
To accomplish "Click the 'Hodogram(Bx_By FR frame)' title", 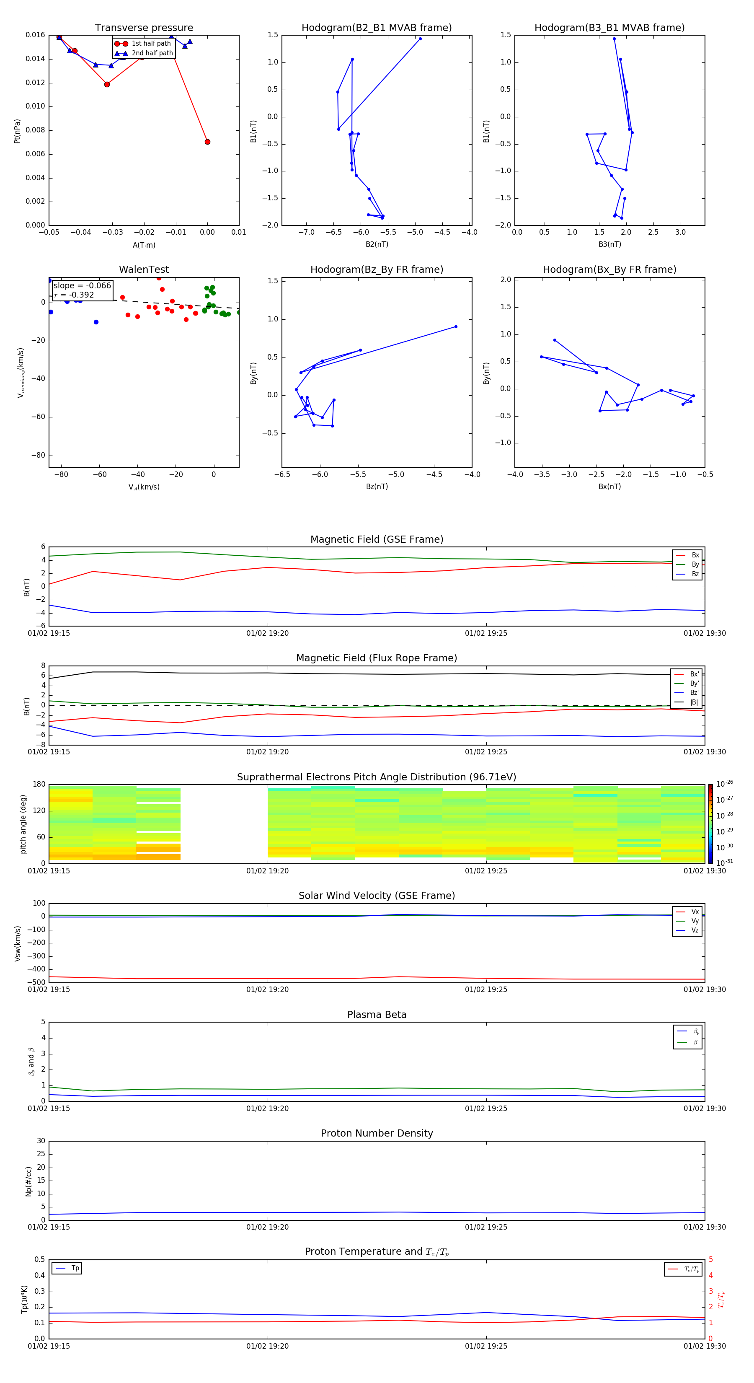I will pyautogui.click(x=609, y=269).
